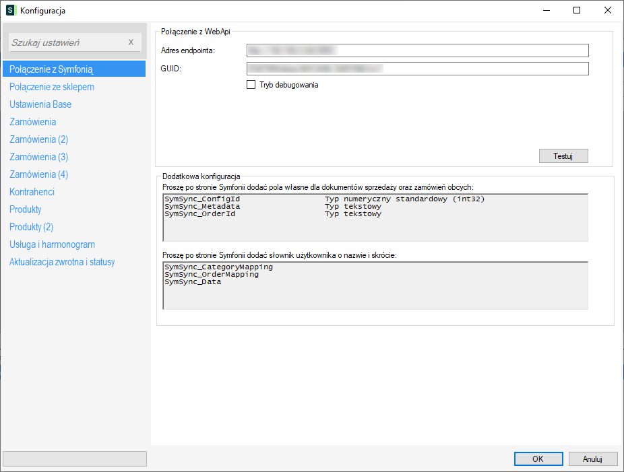This screenshot has height=472, width=624.
Task: Select Połączenie z Symfonią section
Action: coord(51,69)
